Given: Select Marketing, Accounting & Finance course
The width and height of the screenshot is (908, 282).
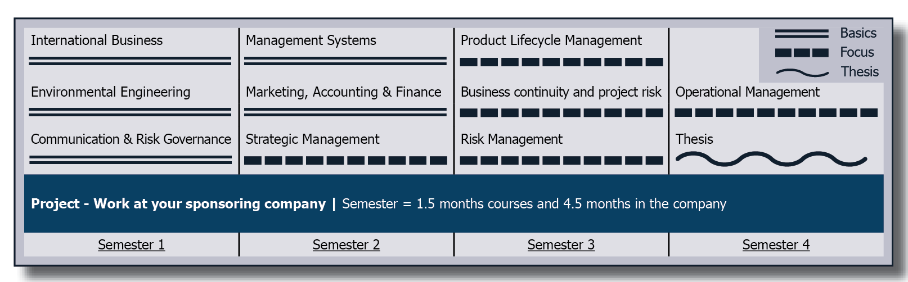Looking at the screenshot, I should click(344, 92).
